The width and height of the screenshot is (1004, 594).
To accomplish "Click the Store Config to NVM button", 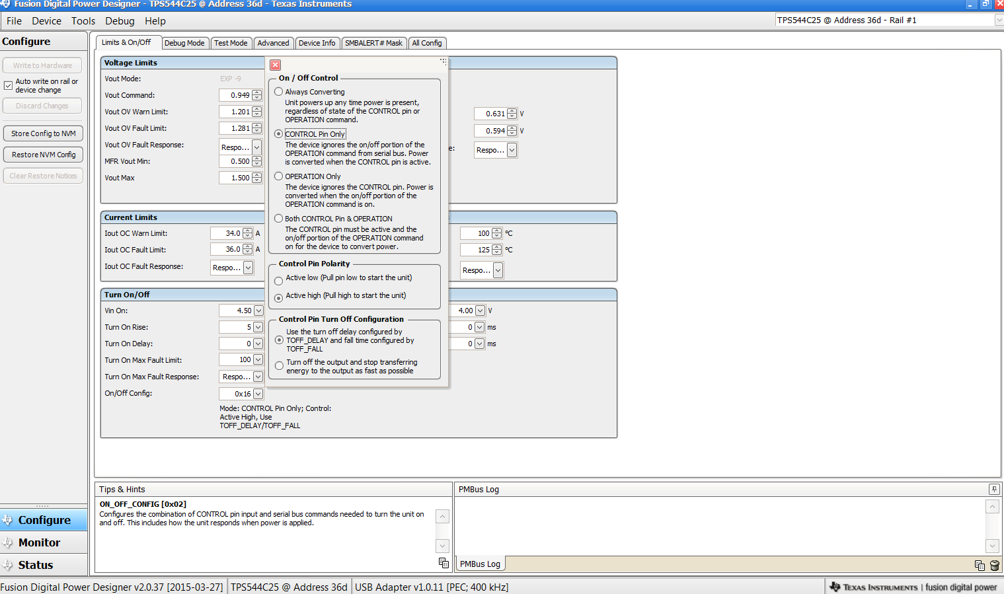I will point(43,133).
